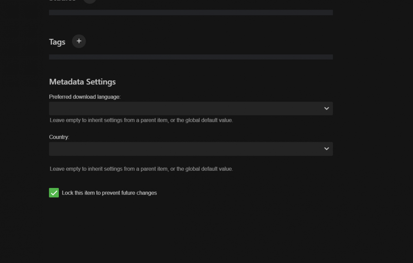
Task: Click the inherit hint below Country dropdown
Action: click(x=141, y=169)
